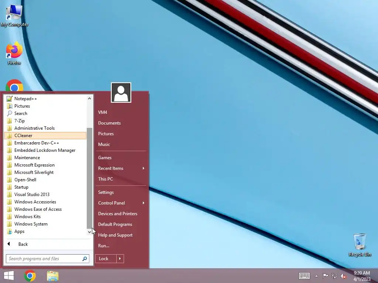Expand the 7-Zip folder
The height and width of the screenshot is (283, 378).
45,121
